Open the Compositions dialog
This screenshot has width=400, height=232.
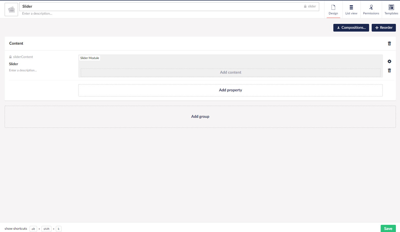coord(351,28)
